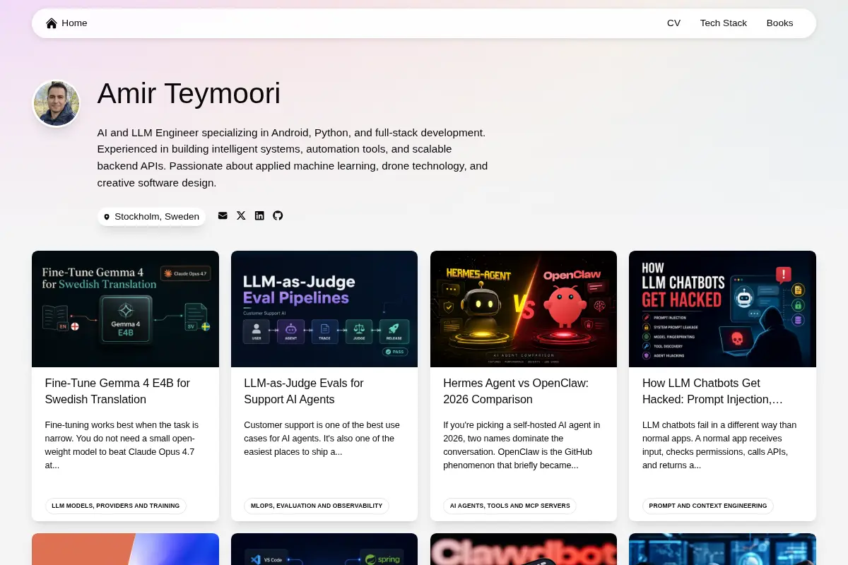Open article titled Fine-Tune Gemma 4 E4B
Viewport: 848px width, 565px height.
(x=117, y=391)
